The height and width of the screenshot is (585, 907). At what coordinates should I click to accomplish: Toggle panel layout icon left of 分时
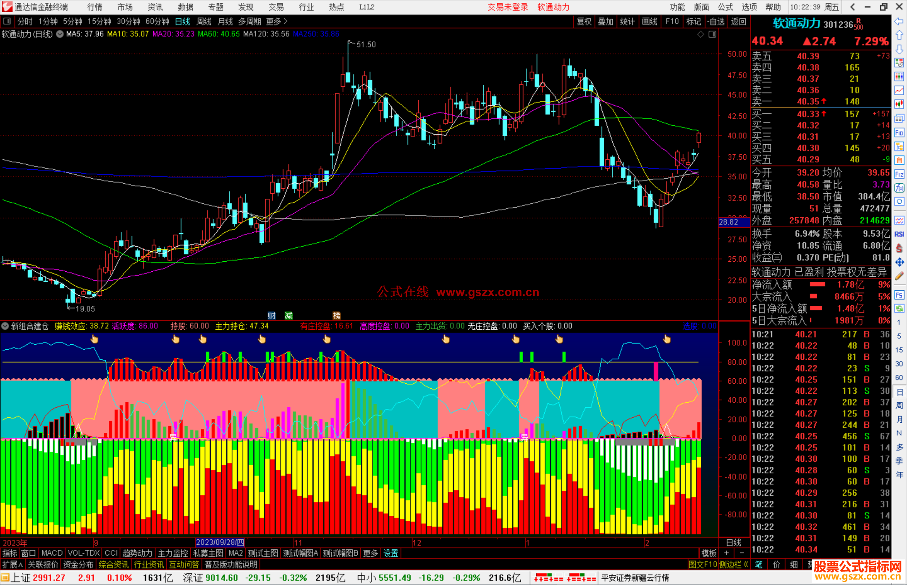pos(7,21)
